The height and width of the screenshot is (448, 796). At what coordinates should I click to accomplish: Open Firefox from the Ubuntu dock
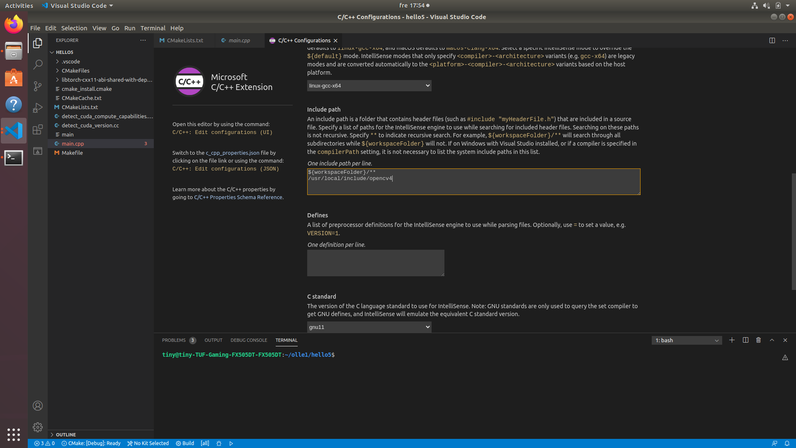pyautogui.click(x=14, y=24)
